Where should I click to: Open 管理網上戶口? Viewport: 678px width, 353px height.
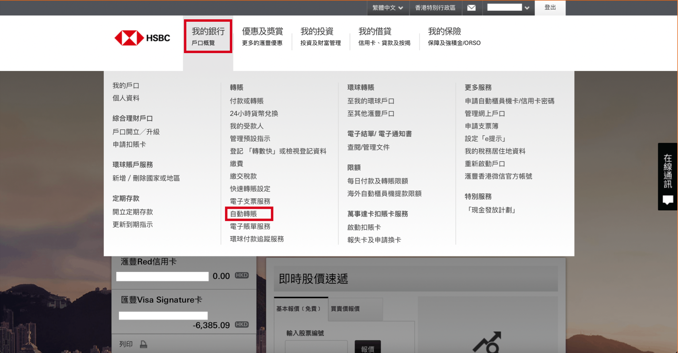tap(485, 113)
